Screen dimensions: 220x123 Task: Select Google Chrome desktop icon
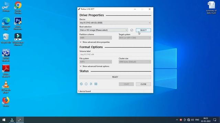pos(18,8)
